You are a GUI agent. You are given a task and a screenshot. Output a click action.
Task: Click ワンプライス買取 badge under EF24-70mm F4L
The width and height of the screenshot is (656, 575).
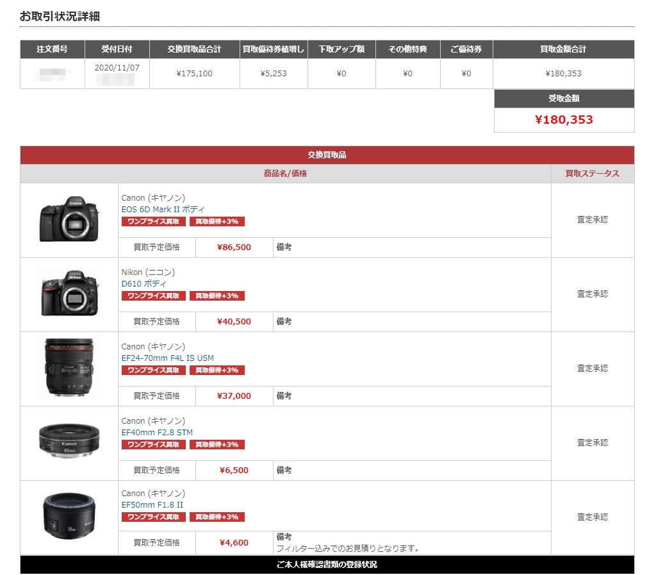point(154,370)
